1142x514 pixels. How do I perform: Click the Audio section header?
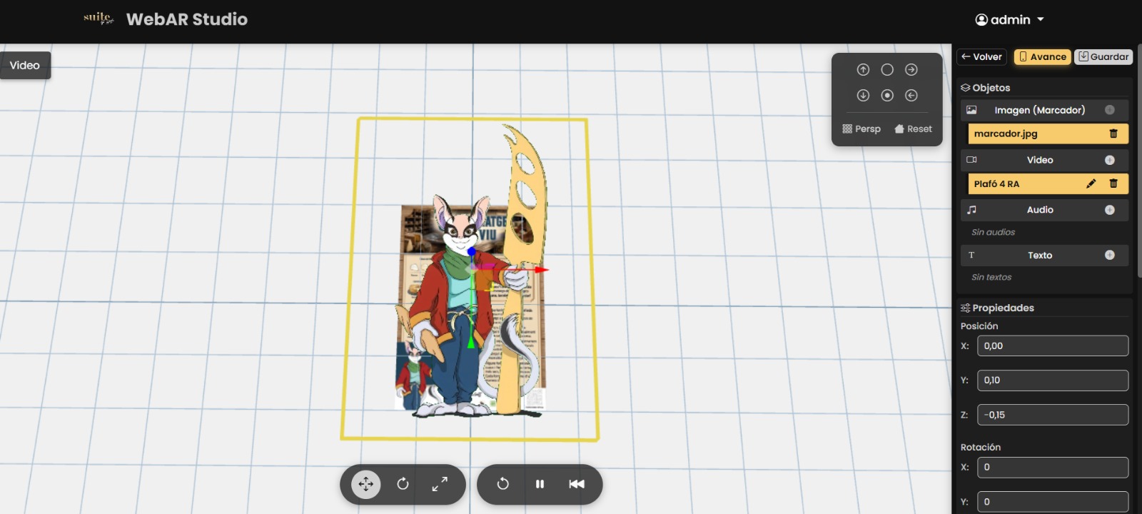1045,210
